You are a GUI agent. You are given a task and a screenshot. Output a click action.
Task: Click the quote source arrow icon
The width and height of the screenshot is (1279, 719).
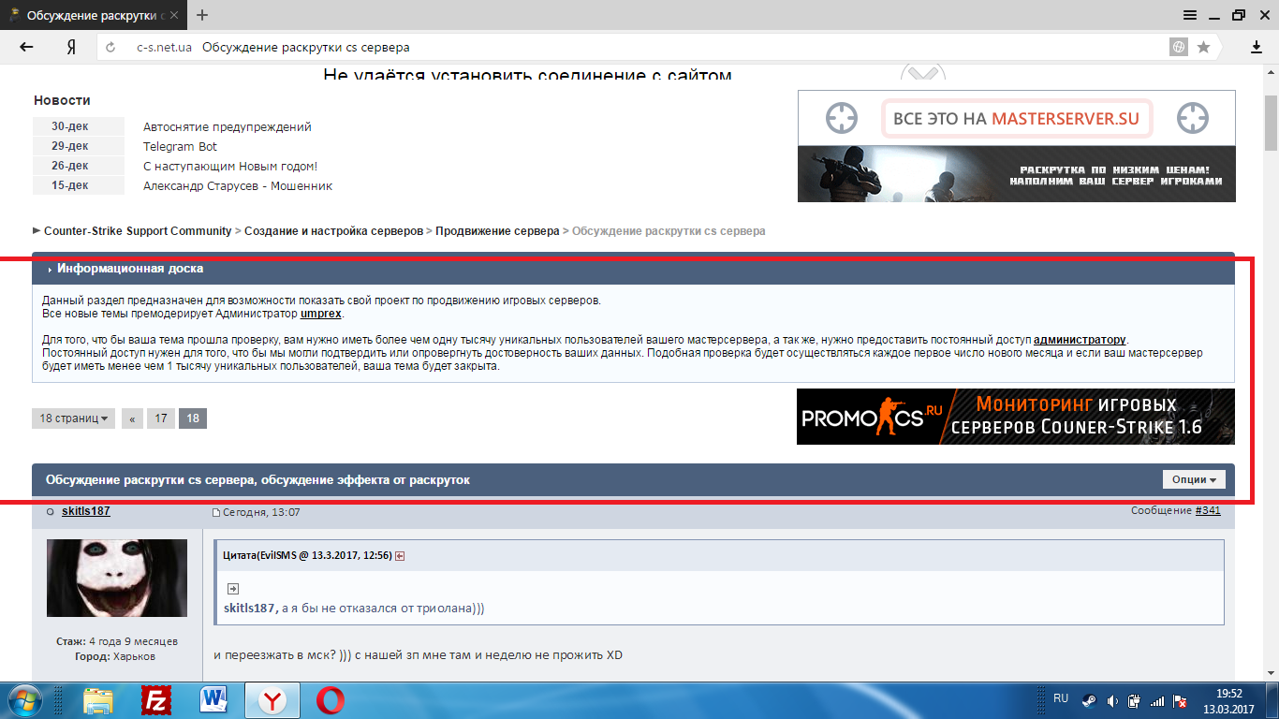tap(400, 555)
